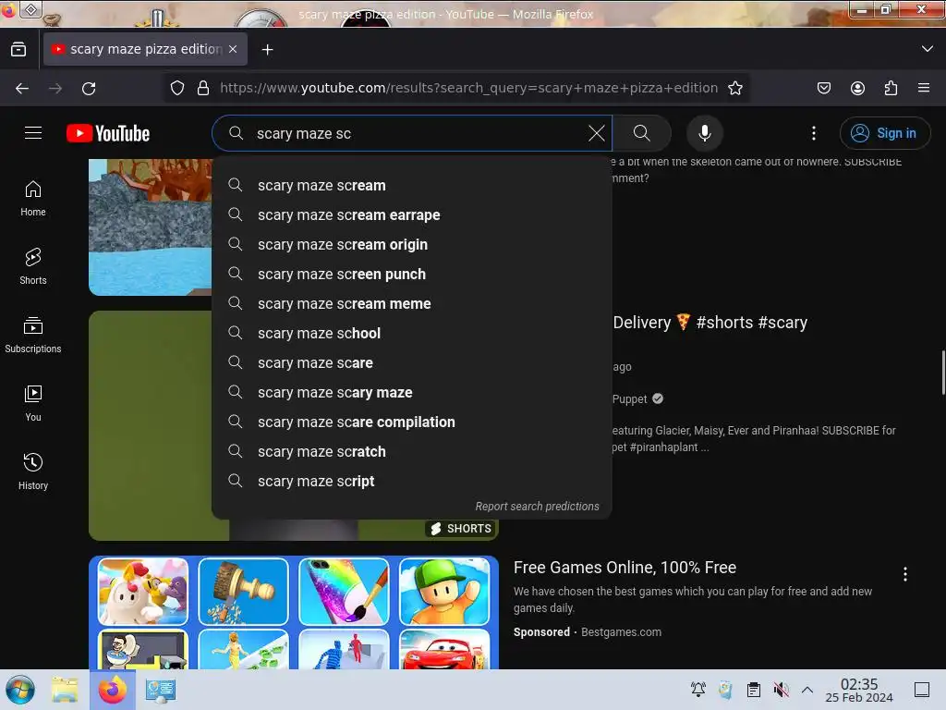Open the top video thumbnail with rocks

(x=151, y=227)
